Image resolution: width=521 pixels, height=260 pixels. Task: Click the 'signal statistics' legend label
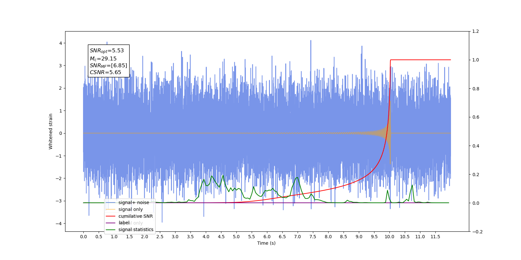click(x=136, y=229)
